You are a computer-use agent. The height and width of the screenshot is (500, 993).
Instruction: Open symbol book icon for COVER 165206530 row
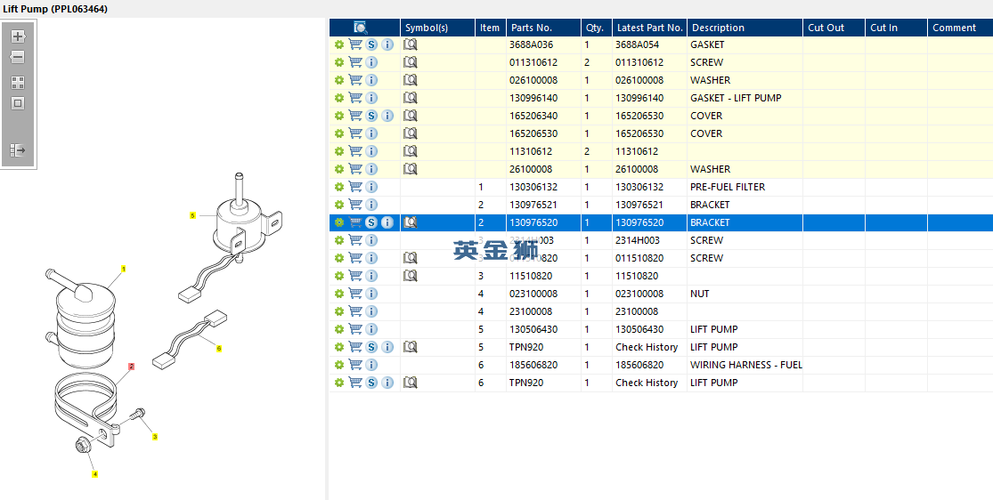coord(411,133)
